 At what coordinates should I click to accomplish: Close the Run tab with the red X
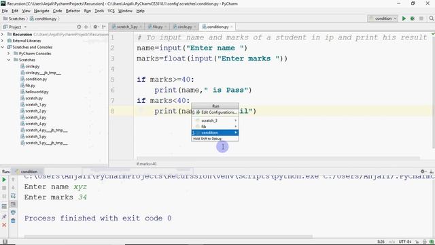click(4, 225)
